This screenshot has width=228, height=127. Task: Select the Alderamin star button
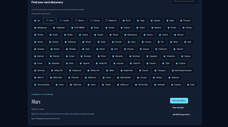coord(161,49)
